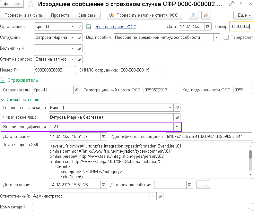Click into the Комментарий text field

(x=139, y=207)
